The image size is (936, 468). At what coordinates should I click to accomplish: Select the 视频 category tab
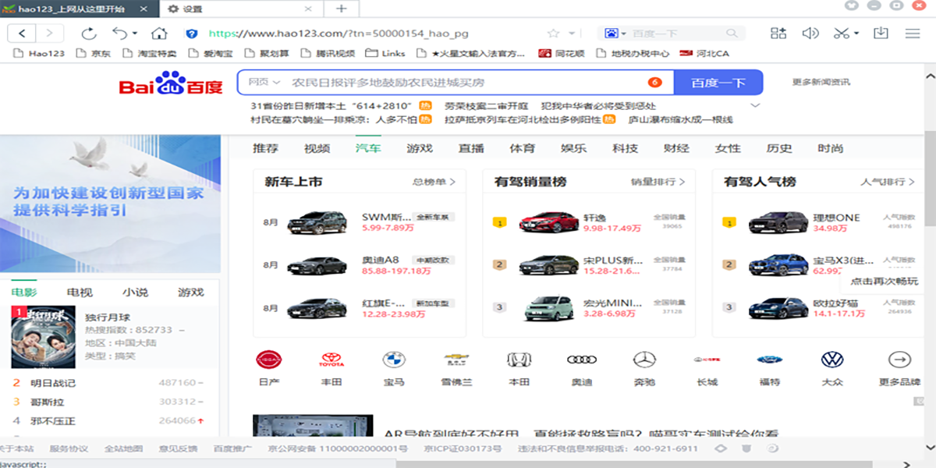[x=317, y=148]
